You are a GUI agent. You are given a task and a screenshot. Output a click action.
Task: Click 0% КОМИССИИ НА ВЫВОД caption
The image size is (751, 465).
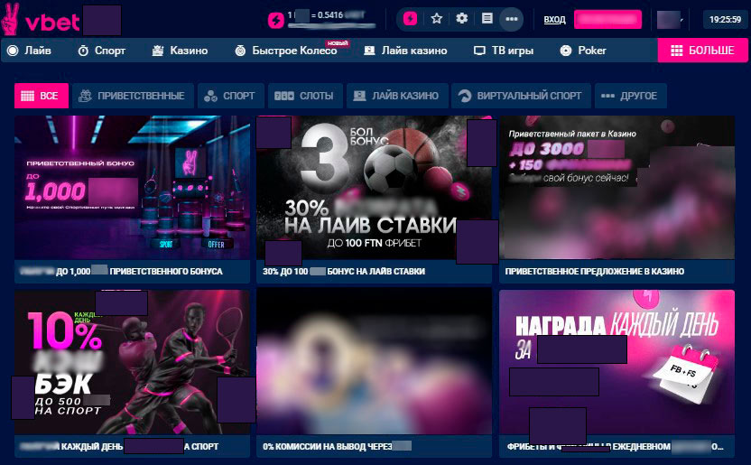click(327, 446)
